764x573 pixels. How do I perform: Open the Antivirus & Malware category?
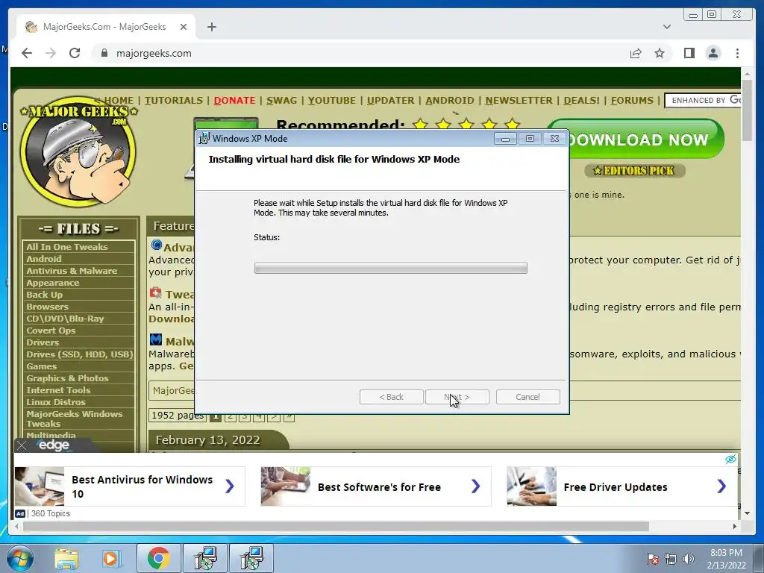(x=72, y=270)
